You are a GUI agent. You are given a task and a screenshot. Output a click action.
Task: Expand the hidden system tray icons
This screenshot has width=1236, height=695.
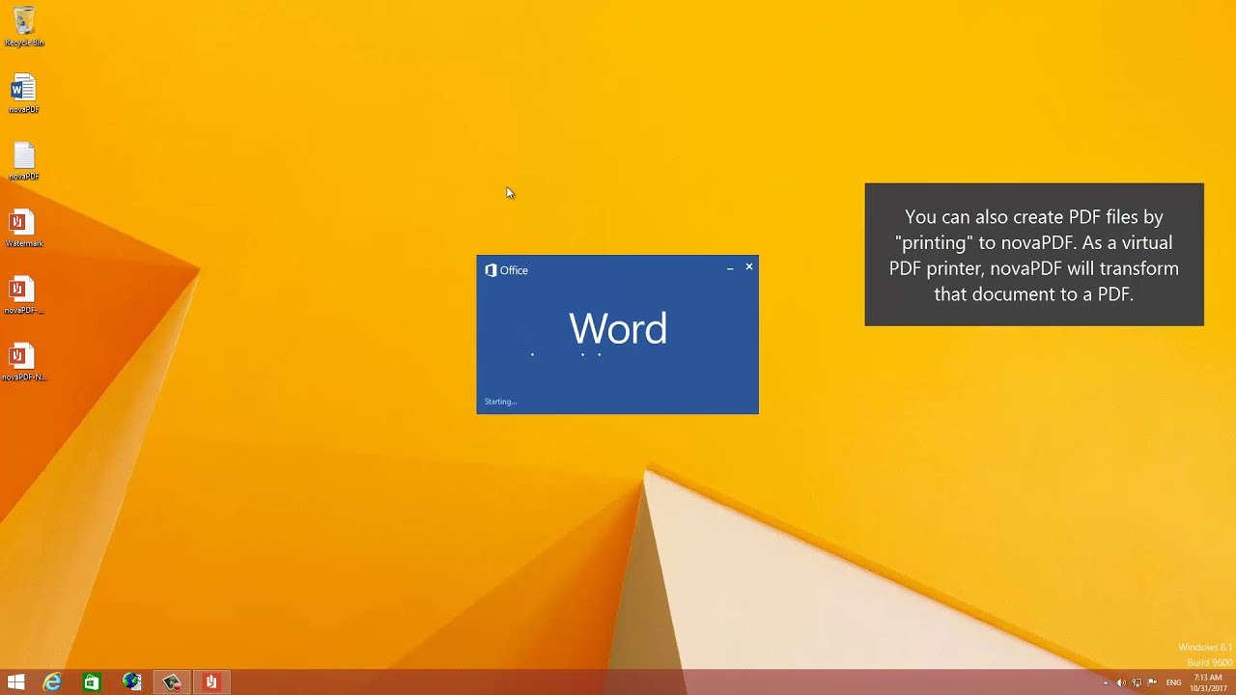pos(1106,683)
